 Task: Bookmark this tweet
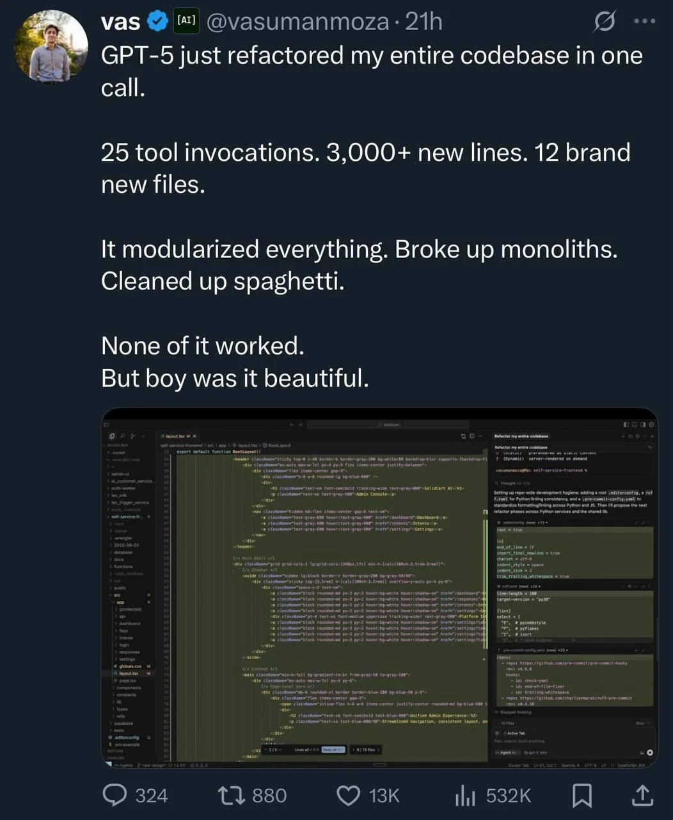[x=582, y=795]
